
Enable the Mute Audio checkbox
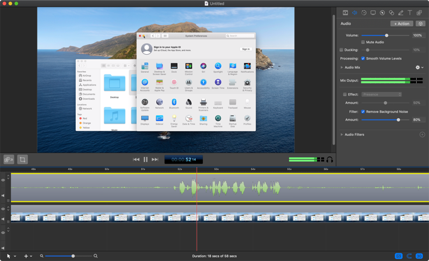click(x=363, y=42)
